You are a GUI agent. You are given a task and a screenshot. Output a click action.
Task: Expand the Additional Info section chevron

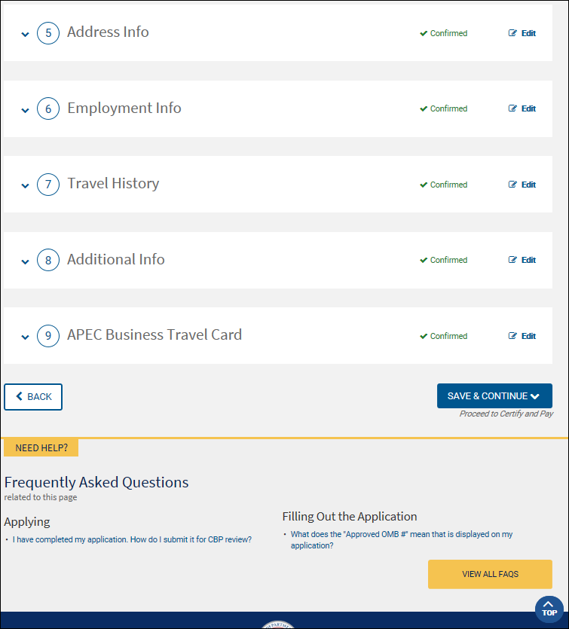pos(25,261)
